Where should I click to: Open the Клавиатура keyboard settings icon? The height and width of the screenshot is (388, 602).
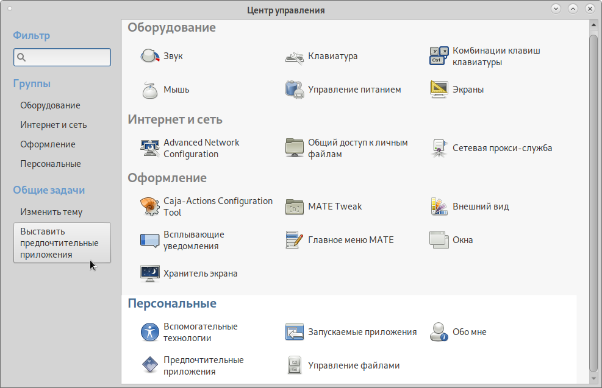click(295, 56)
